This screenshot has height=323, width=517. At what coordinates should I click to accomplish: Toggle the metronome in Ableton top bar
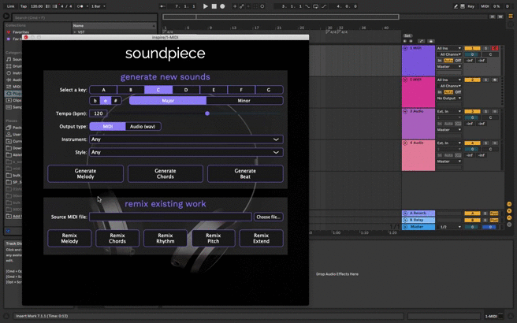80,6
